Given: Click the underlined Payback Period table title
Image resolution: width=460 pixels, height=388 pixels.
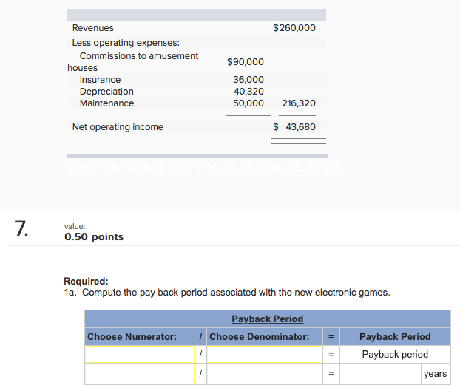Looking at the screenshot, I should (x=268, y=319).
